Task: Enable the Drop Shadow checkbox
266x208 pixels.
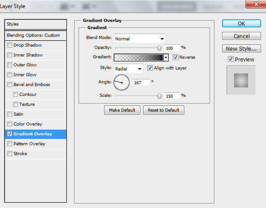Action: tap(9, 45)
